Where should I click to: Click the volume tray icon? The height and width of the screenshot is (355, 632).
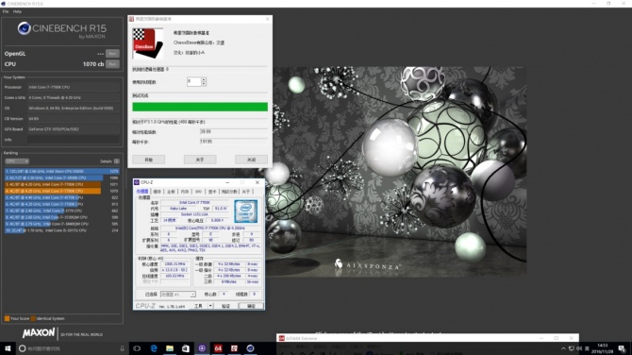[x=579, y=348]
